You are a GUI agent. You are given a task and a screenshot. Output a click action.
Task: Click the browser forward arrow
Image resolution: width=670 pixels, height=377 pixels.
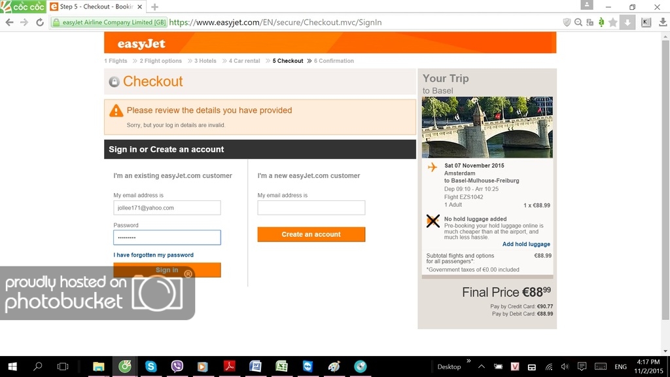[24, 22]
